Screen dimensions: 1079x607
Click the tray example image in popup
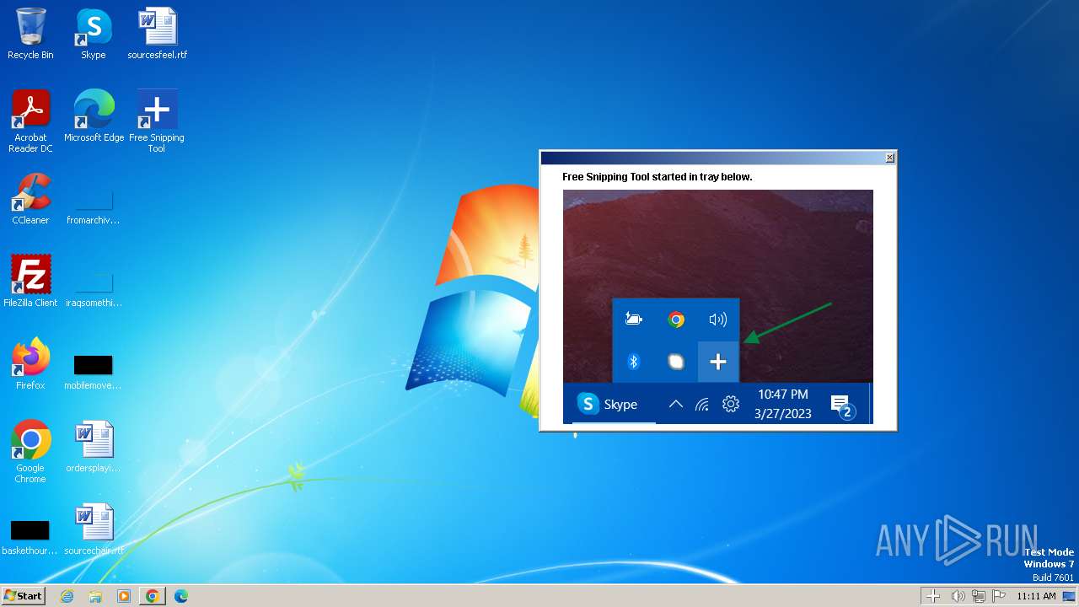tap(718, 307)
